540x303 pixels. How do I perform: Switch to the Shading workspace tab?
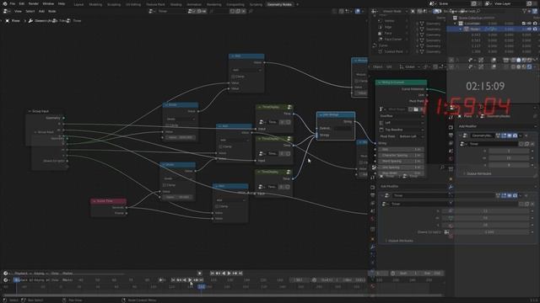pyautogui.click(x=176, y=4)
